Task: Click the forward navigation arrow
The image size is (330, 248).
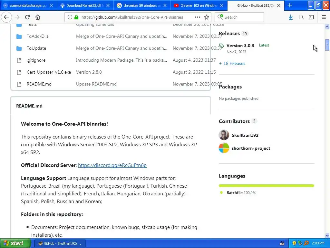Action: point(17,17)
